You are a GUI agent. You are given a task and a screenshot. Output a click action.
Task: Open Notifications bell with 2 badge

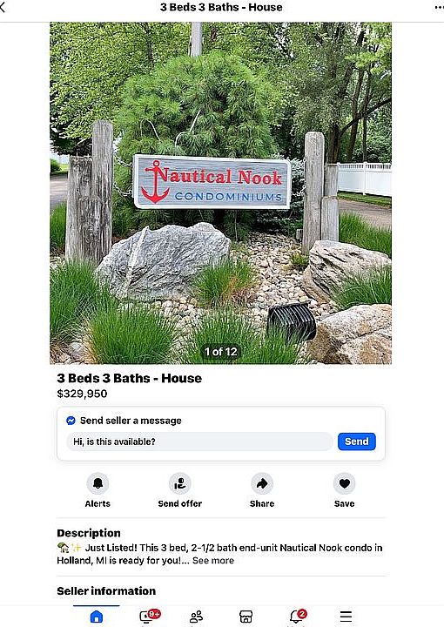[x=298, y=616]
